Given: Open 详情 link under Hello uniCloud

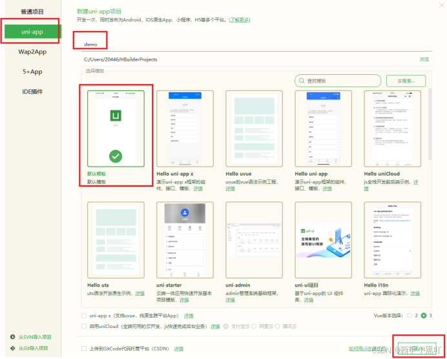Looking at the screenshot, I should click(x=416, y=182).
